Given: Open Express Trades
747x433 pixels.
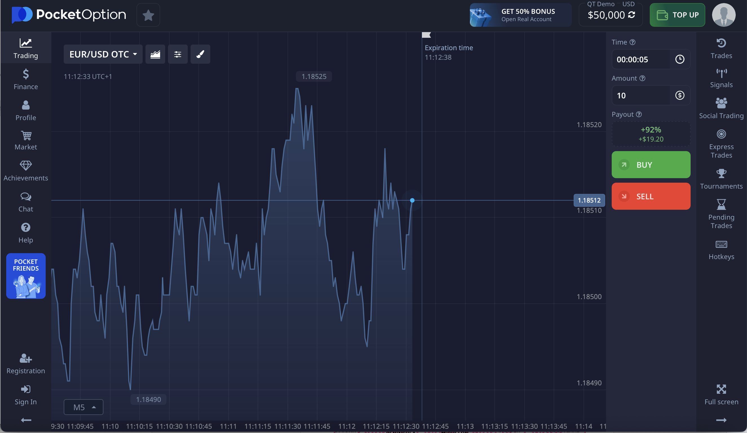Looking at the screenshot, I should (721, 144).
